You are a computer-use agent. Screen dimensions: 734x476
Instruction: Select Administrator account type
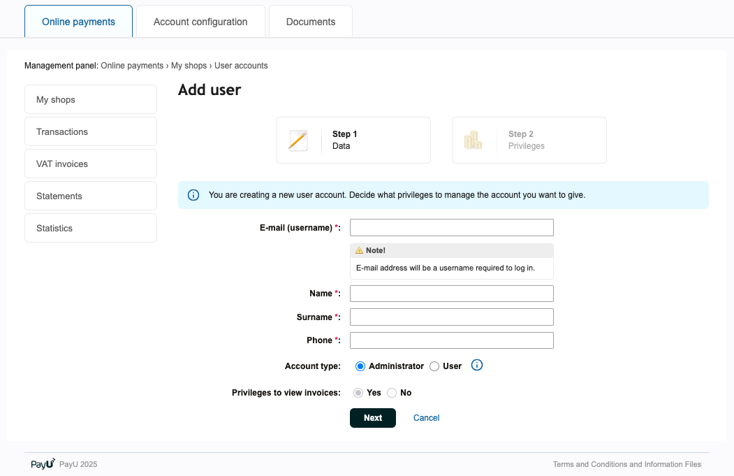pos(360,366)
